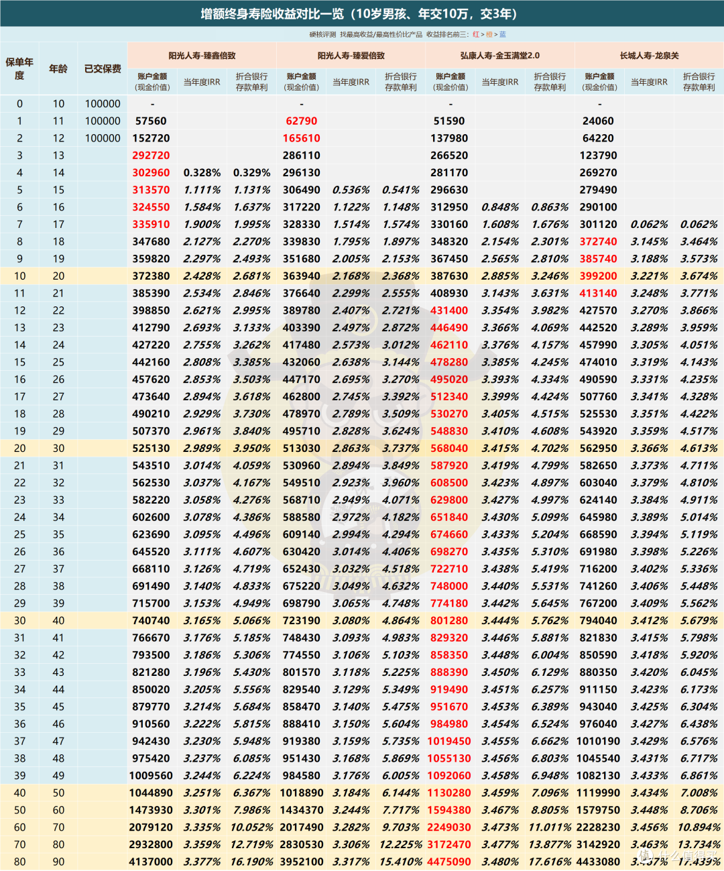Viewport: 724px width, 871px height.
Task: Select the cell showing 57560
Action: coord(151,121)
